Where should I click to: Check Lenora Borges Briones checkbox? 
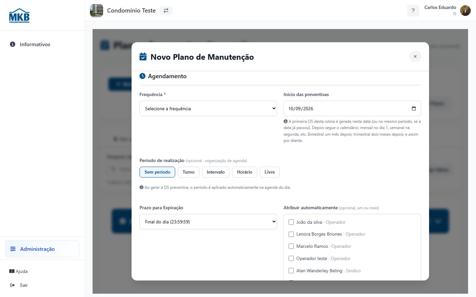[x=291, y=234]
